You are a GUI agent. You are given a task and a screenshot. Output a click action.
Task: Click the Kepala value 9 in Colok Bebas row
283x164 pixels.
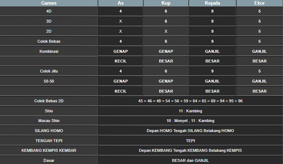click(x=212, y=41)
